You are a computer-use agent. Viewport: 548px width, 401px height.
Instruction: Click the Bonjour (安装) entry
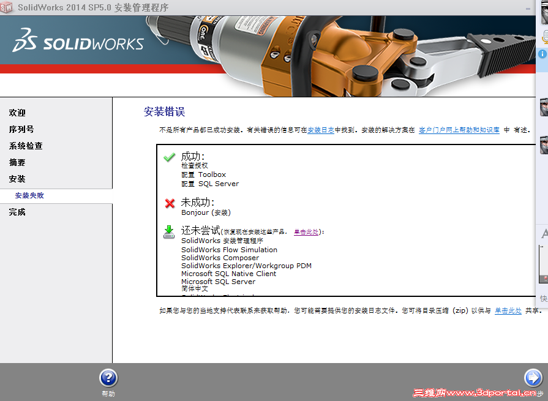(206, 212)
